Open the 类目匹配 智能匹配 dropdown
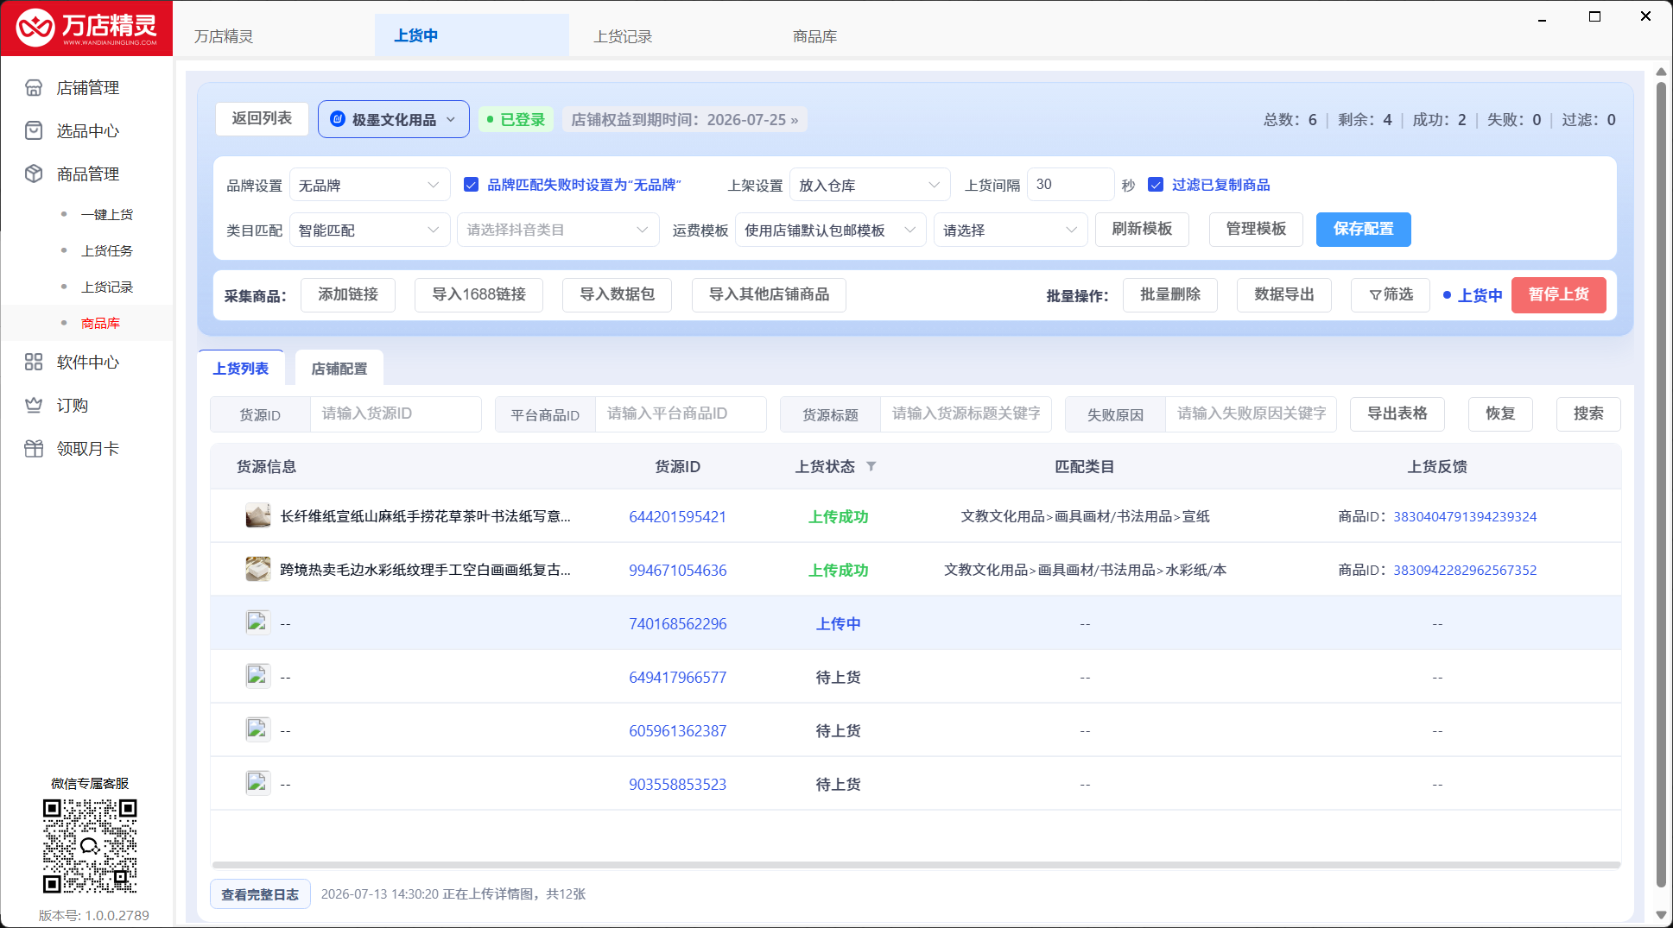This screenshot has width=1673, height=928. pyautogui.click(x=370, y=230)
